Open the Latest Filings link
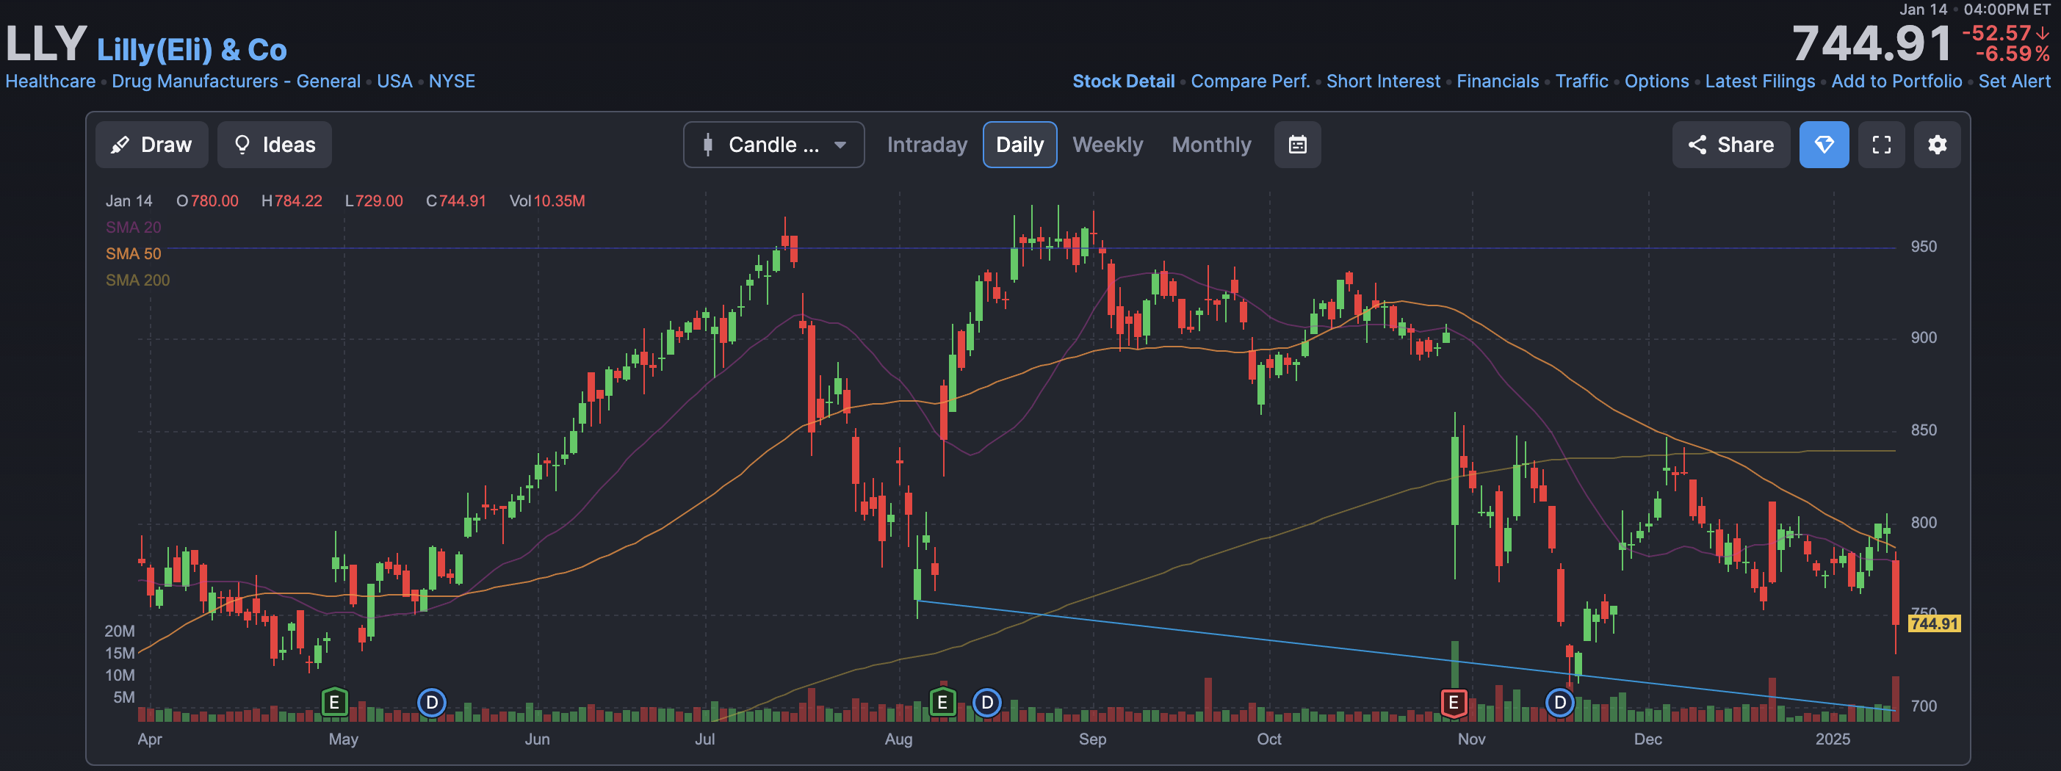This screenshot has width=2061, height=771. (1759, 81)
